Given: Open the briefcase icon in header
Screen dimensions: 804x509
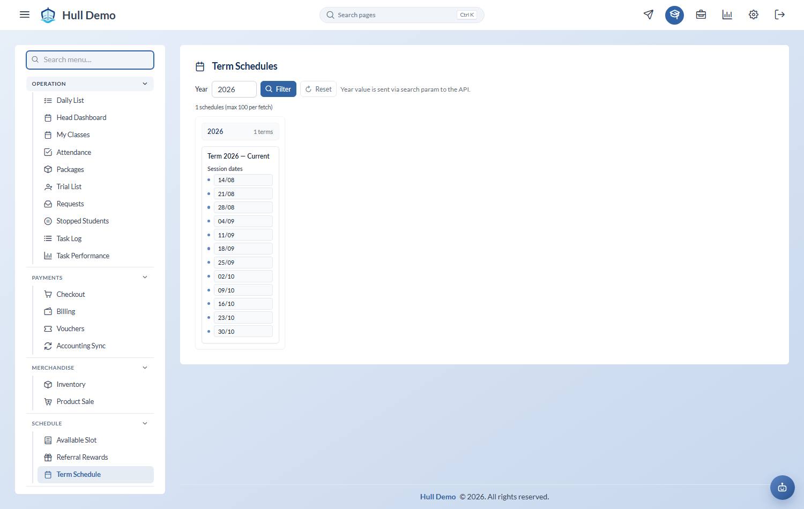Looking at the screenshot, I should tap(701, 14).
